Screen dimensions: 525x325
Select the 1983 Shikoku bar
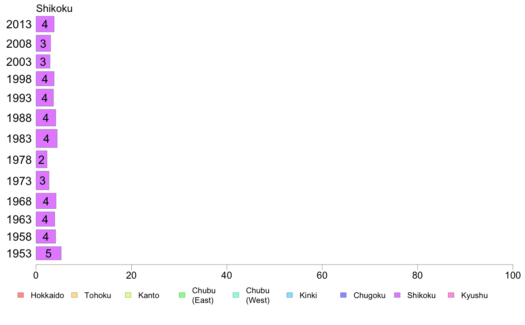click(46, 139)
